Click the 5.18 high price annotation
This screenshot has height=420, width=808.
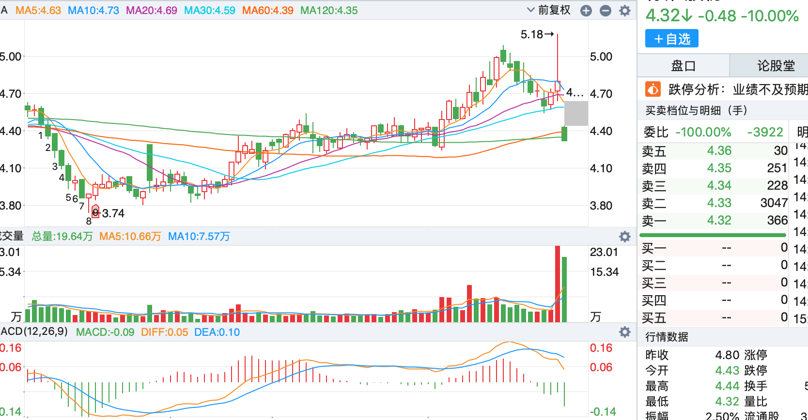537,34
